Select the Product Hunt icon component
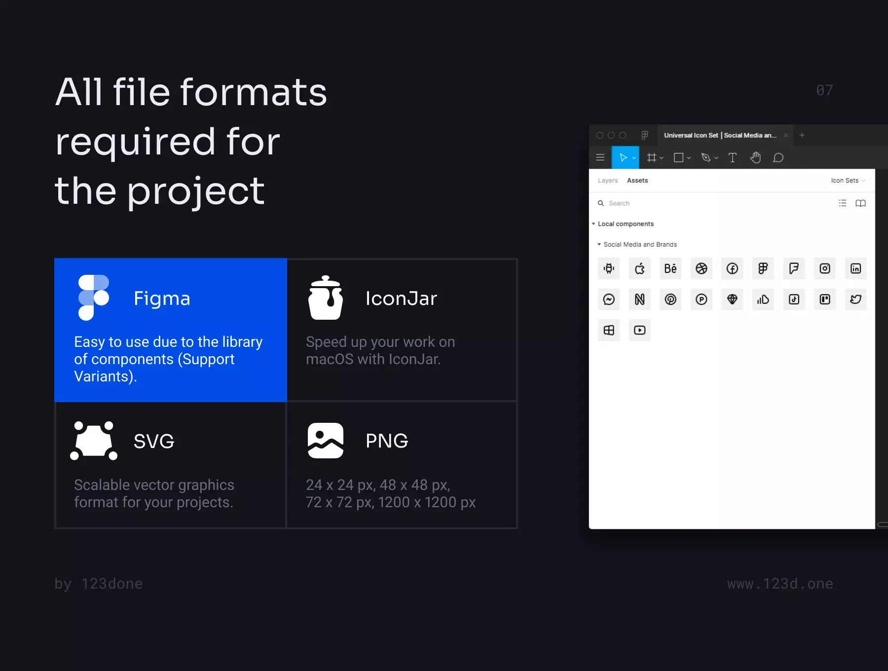Image resolution: width=888 pixels, height=671 pixels. tap(702, 299)
